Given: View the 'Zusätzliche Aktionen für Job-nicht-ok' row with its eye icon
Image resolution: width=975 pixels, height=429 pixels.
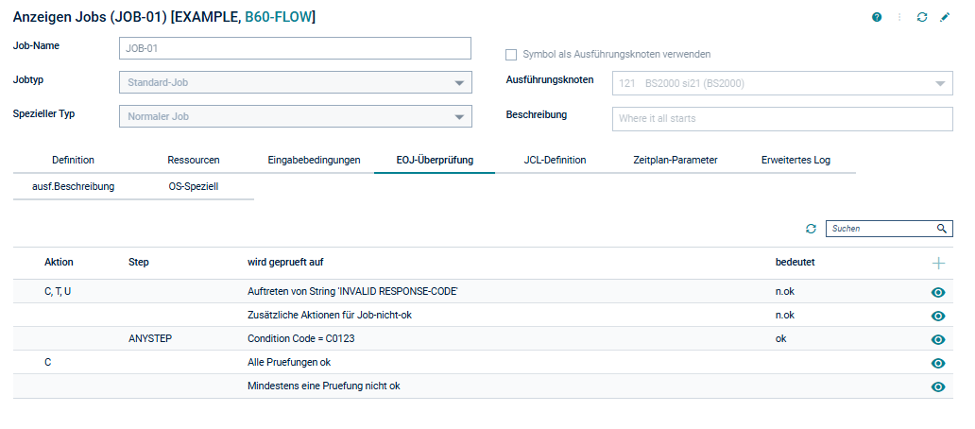Looking at the screenshot, I should tap(938, 316).
